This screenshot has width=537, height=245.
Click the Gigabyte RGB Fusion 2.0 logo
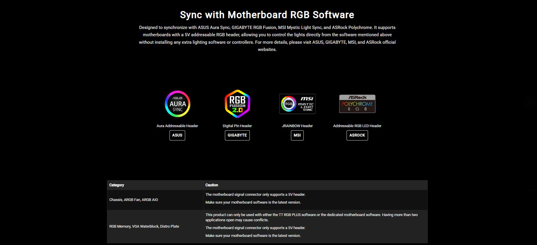click(237, 104)
